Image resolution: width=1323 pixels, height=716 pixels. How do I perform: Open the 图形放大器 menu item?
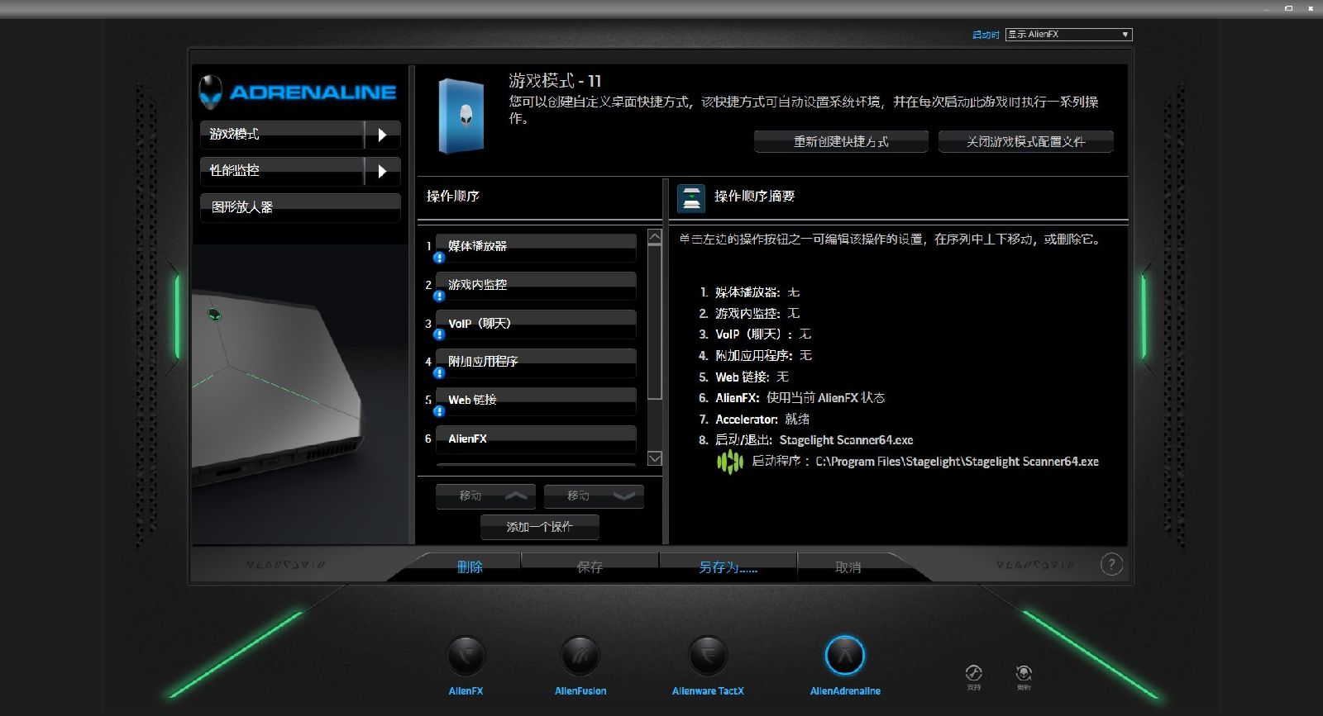click(x=300, y=207)
